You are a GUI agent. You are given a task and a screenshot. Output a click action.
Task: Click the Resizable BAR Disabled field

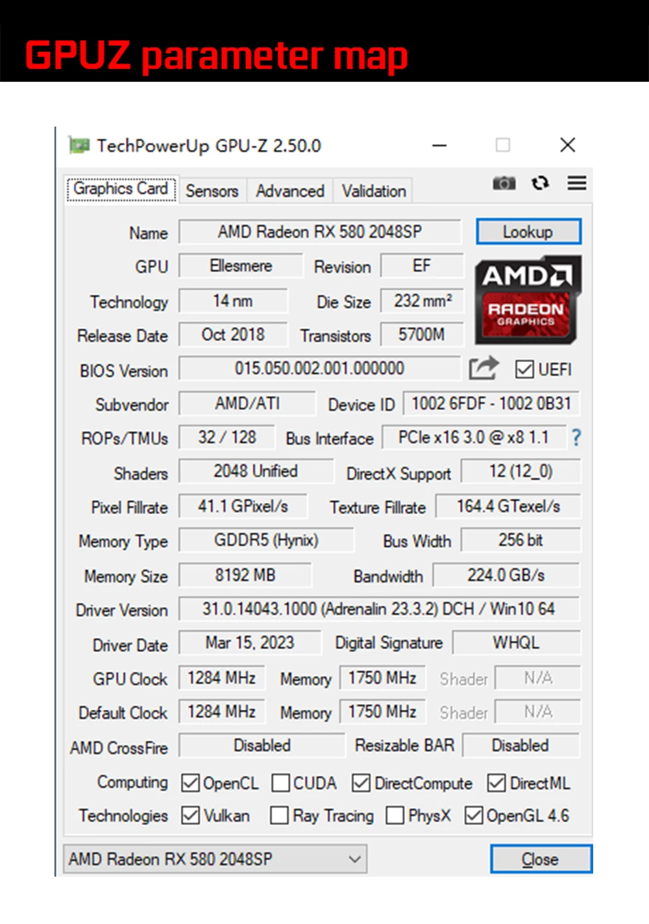[520, 746]
